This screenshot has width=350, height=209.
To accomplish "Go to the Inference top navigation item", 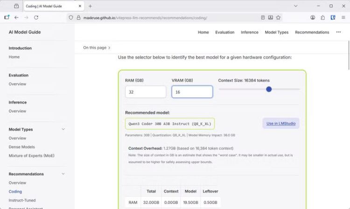I will 249,32.
